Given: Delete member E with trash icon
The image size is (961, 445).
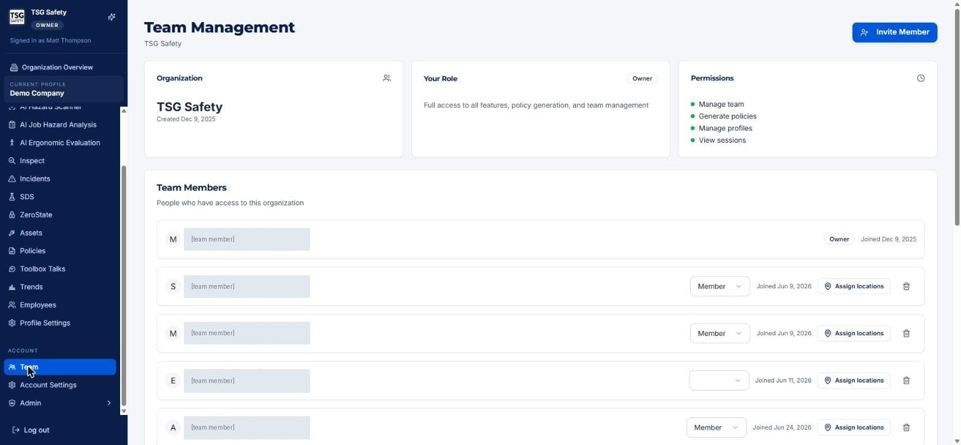Looking at the screenshot, I should click(x=906, y=381).
